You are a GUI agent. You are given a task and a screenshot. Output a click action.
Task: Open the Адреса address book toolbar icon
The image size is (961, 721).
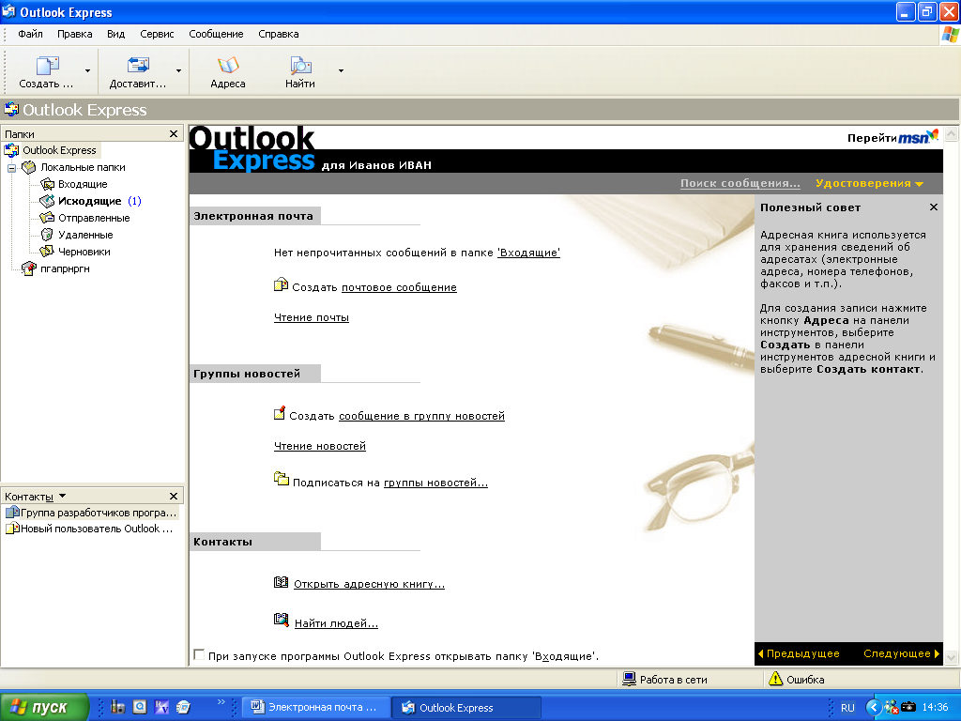(x=227, y=65)
